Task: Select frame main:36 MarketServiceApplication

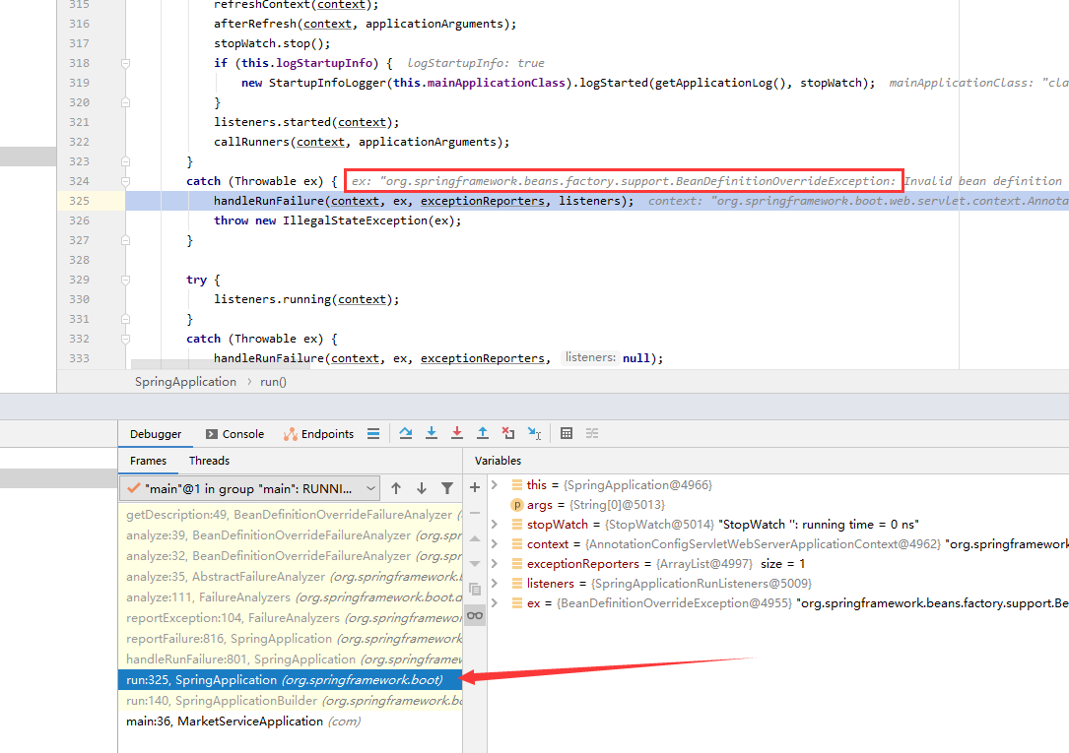Action: [291, 721]
